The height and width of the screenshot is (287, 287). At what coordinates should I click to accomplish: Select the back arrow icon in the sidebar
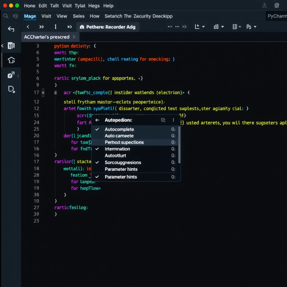pos(11,29)
